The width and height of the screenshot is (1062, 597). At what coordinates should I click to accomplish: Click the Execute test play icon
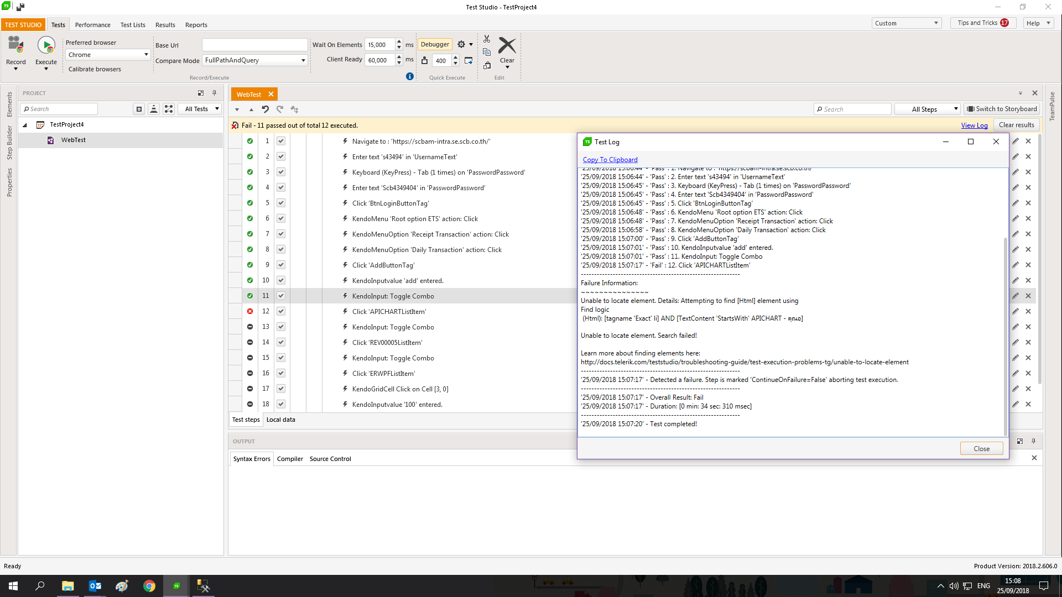46,45
